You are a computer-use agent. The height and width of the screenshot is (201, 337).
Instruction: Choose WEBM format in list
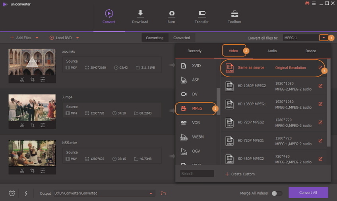pos(196,137)
